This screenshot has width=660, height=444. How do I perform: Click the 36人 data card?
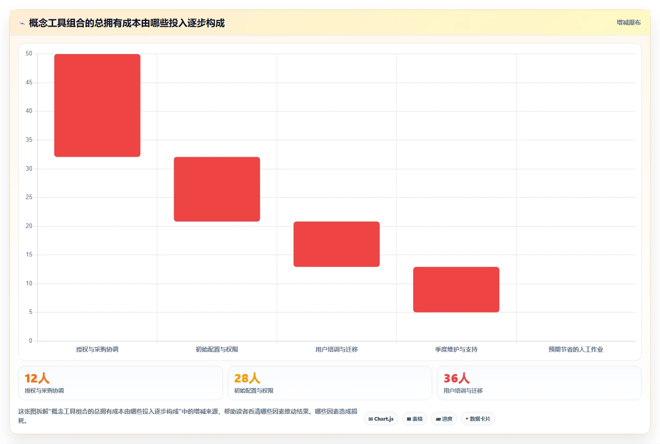[x=539, y=383]
